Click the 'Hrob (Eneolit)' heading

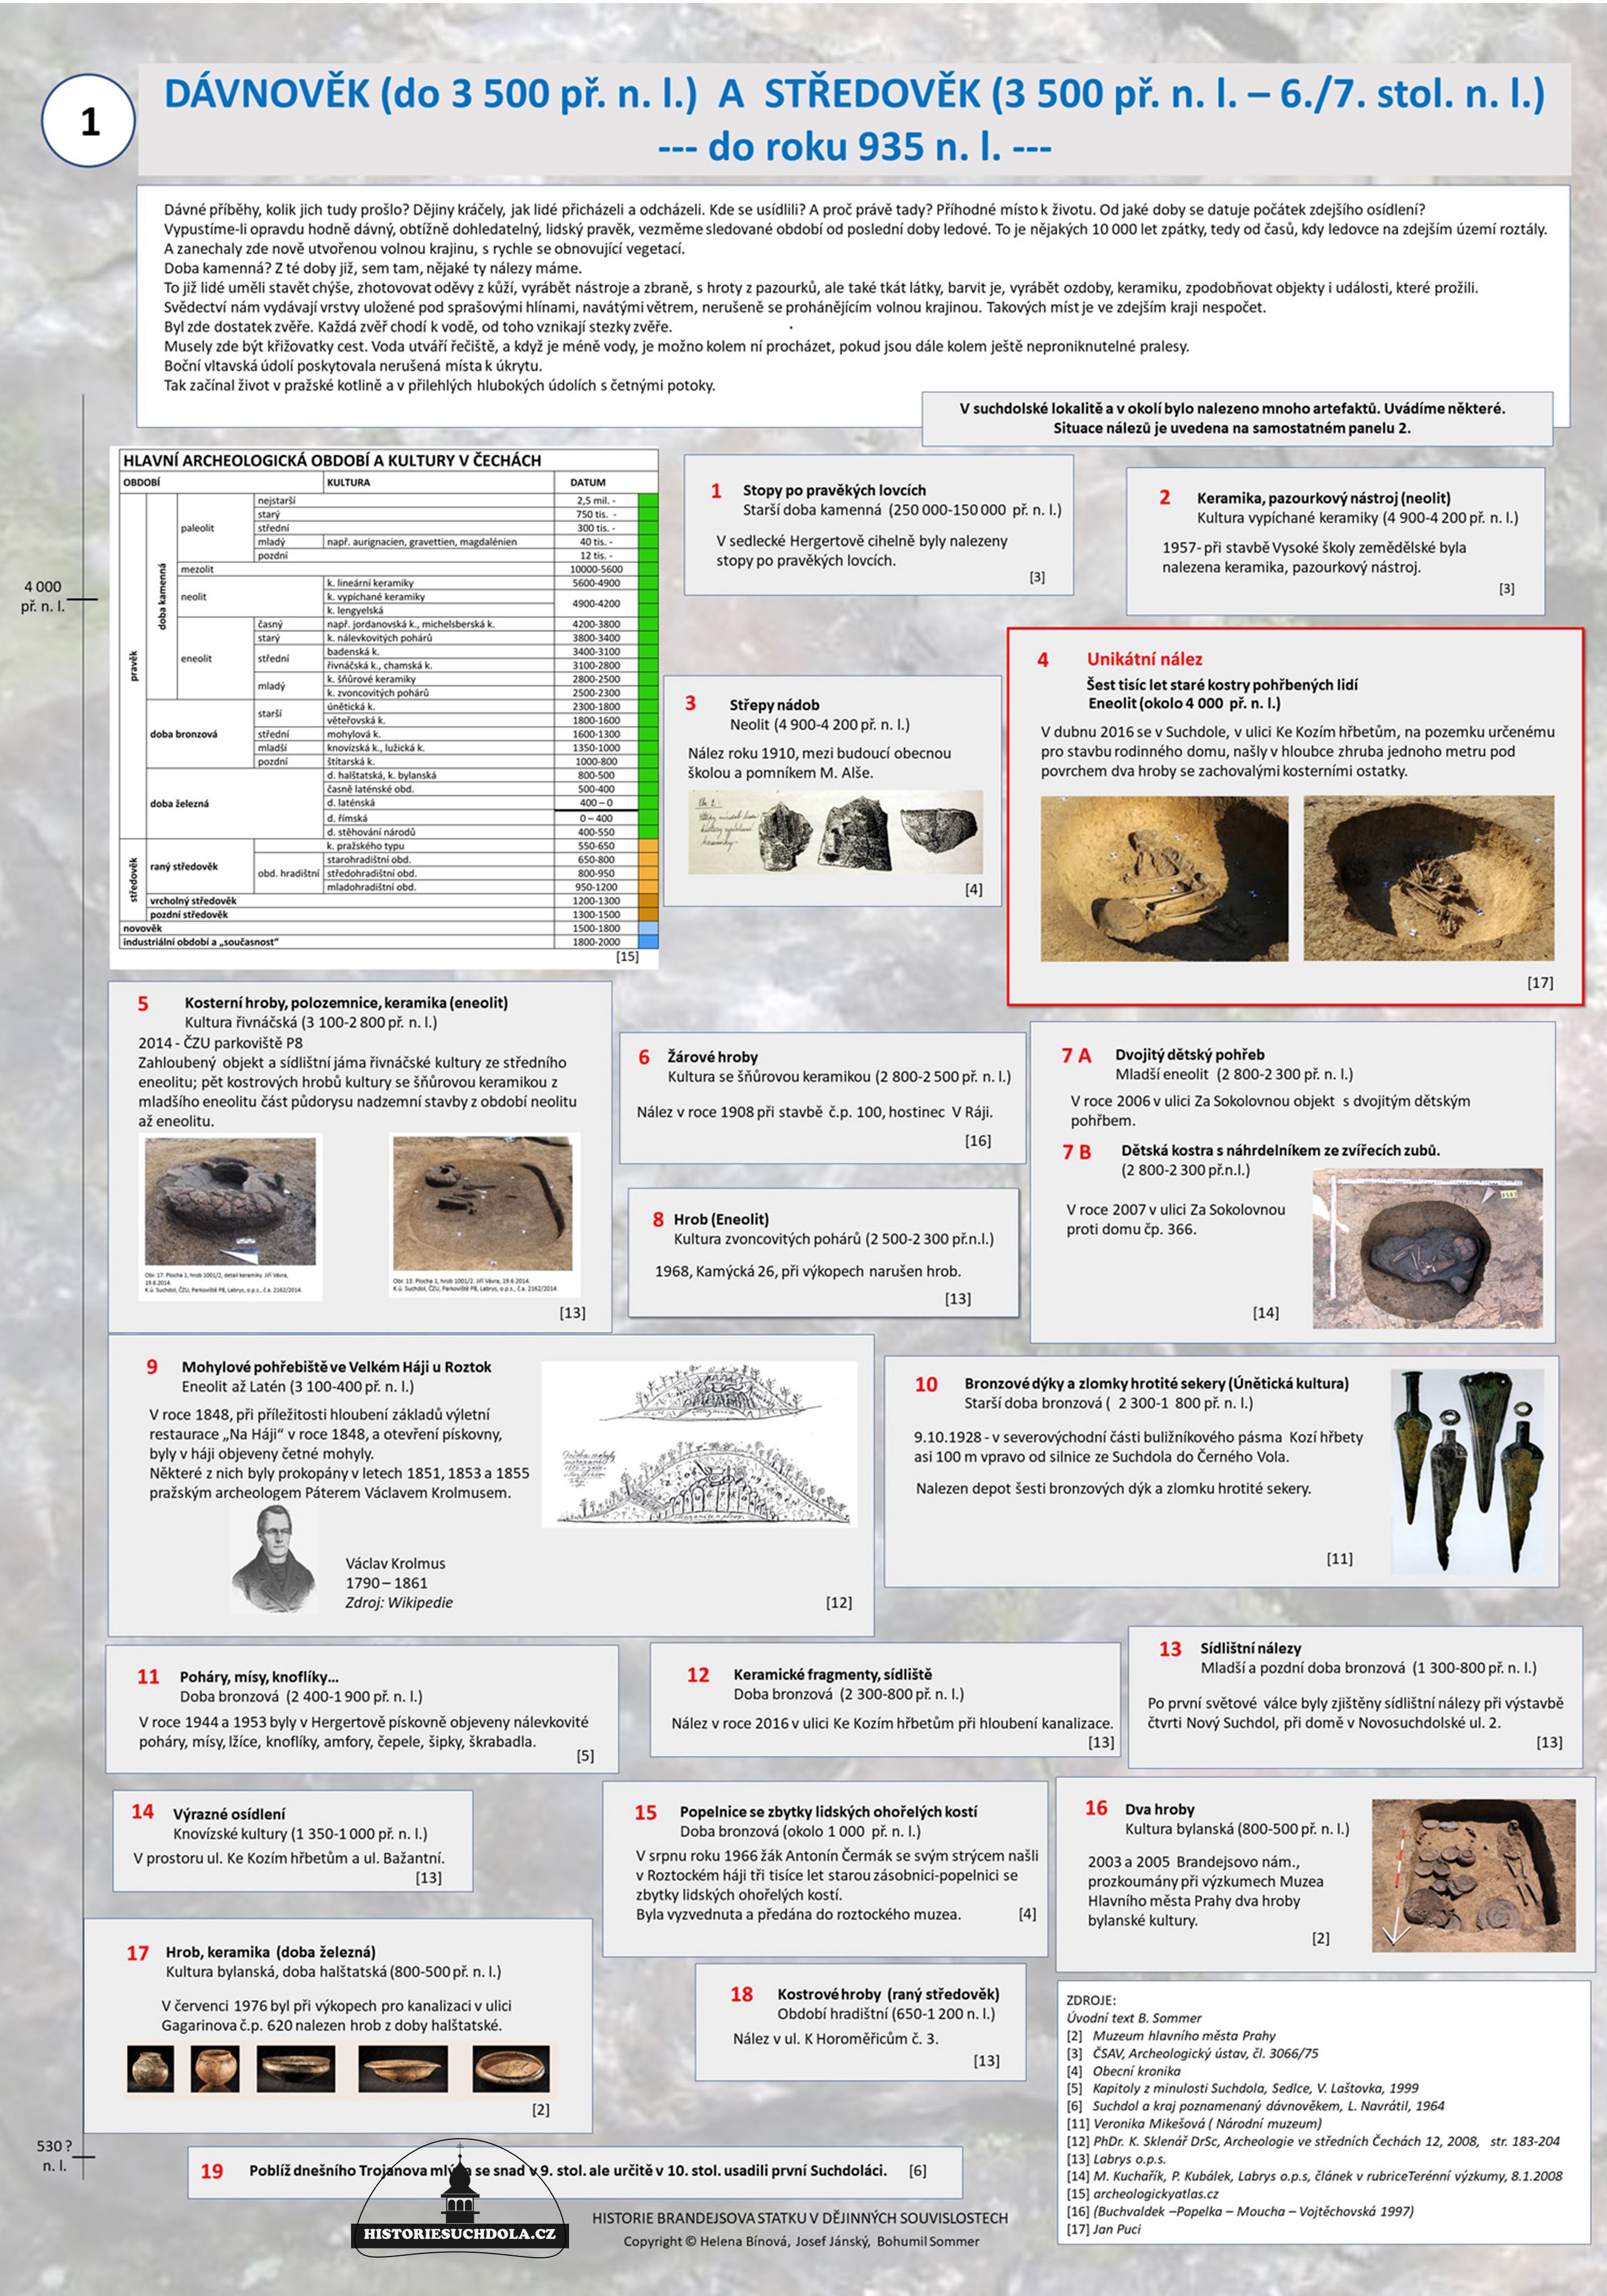[721, 1219]
